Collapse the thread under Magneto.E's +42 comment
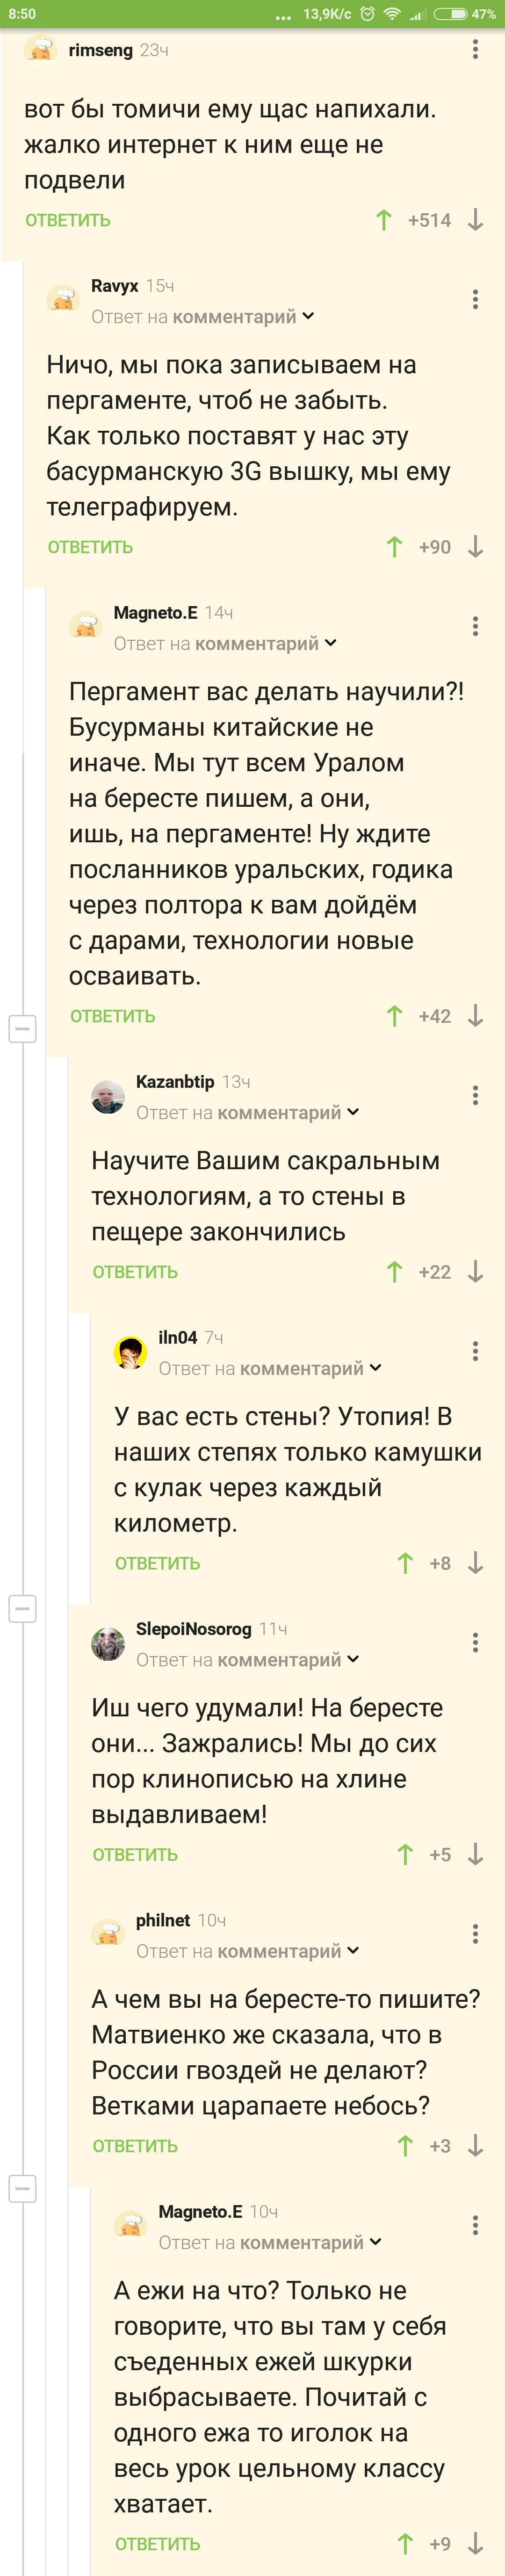Viewport: 505px width, 2576px height. click(x=22, y=1028)
